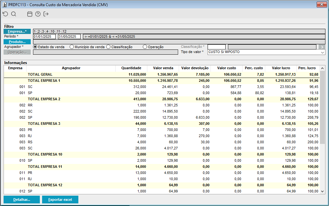Click the Perc. lucro column header
329x206 pixels.
(x=307, y=68)
